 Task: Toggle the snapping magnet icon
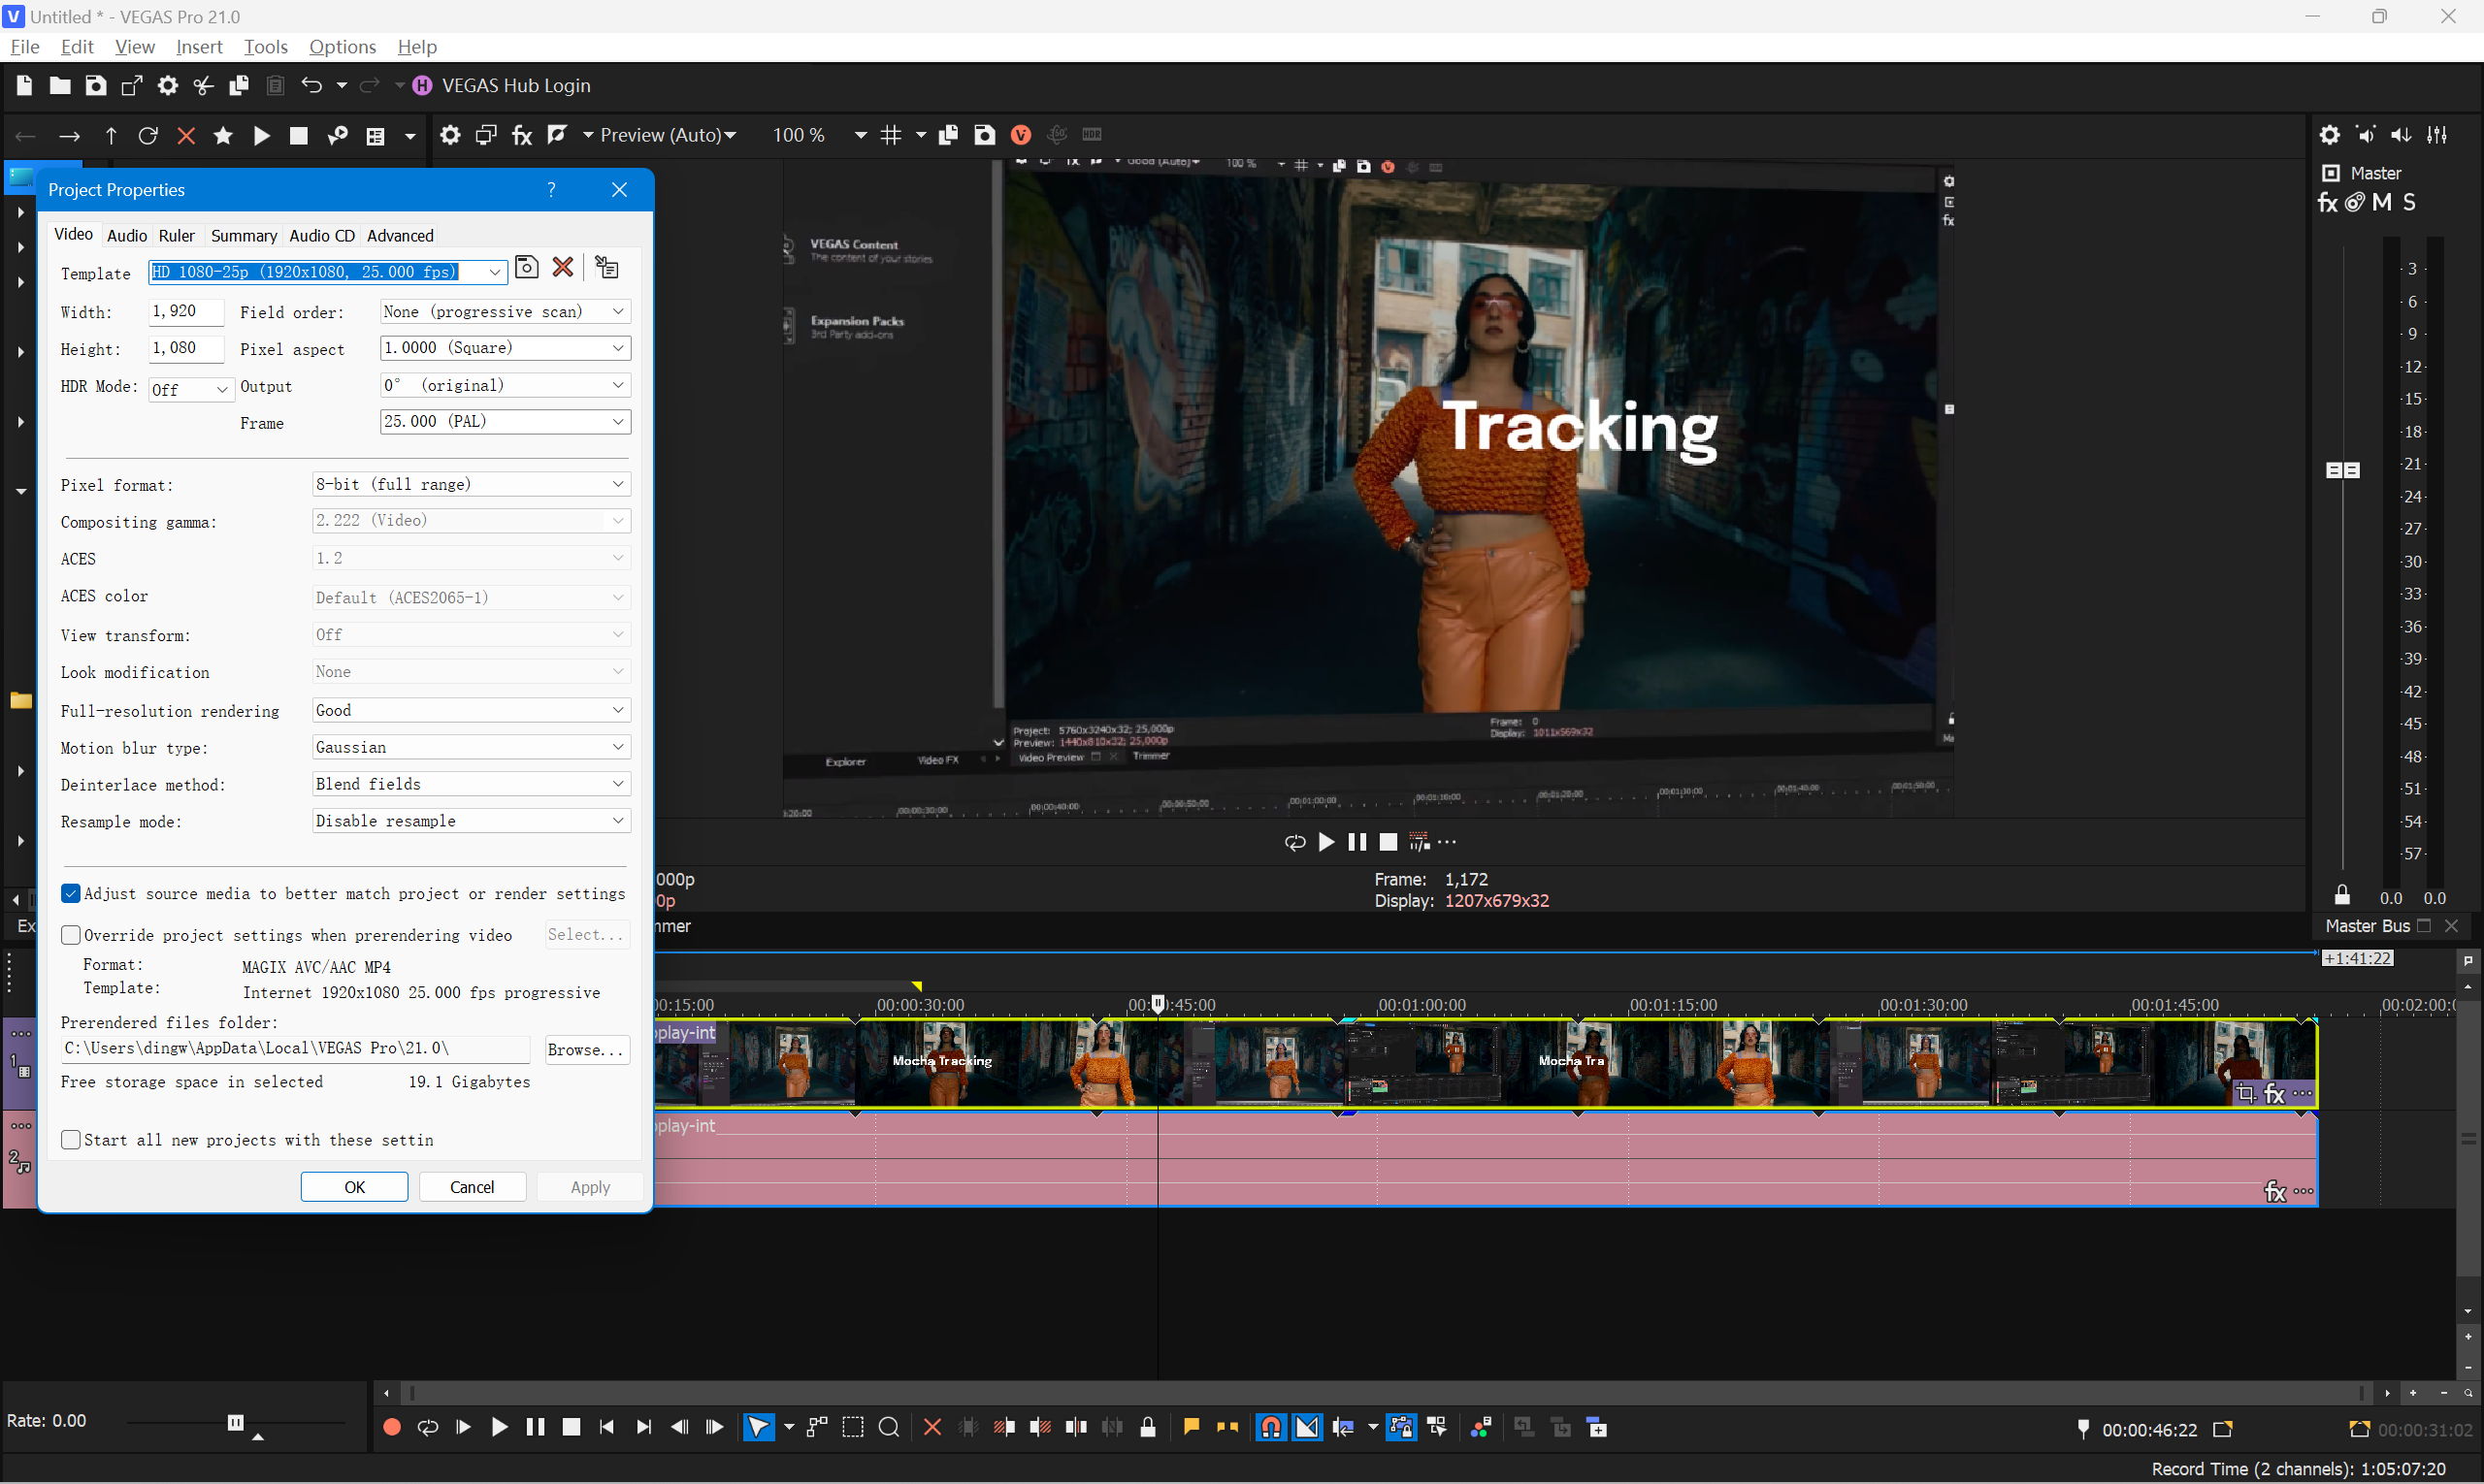coord(1270,1428)
